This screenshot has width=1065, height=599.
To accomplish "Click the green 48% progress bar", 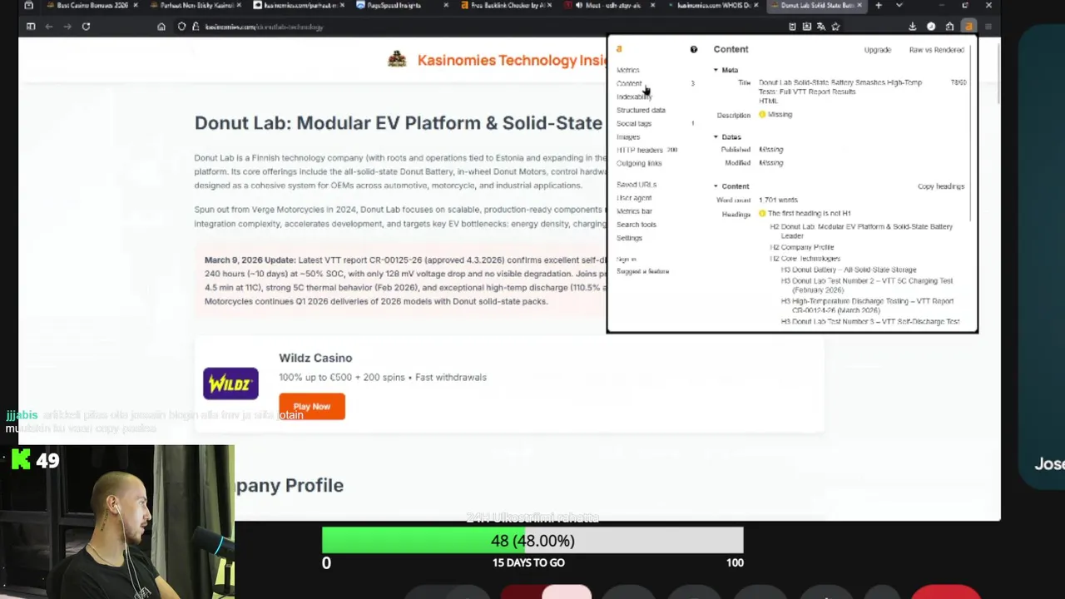I will pyautogui.click(x=424, y=541).
